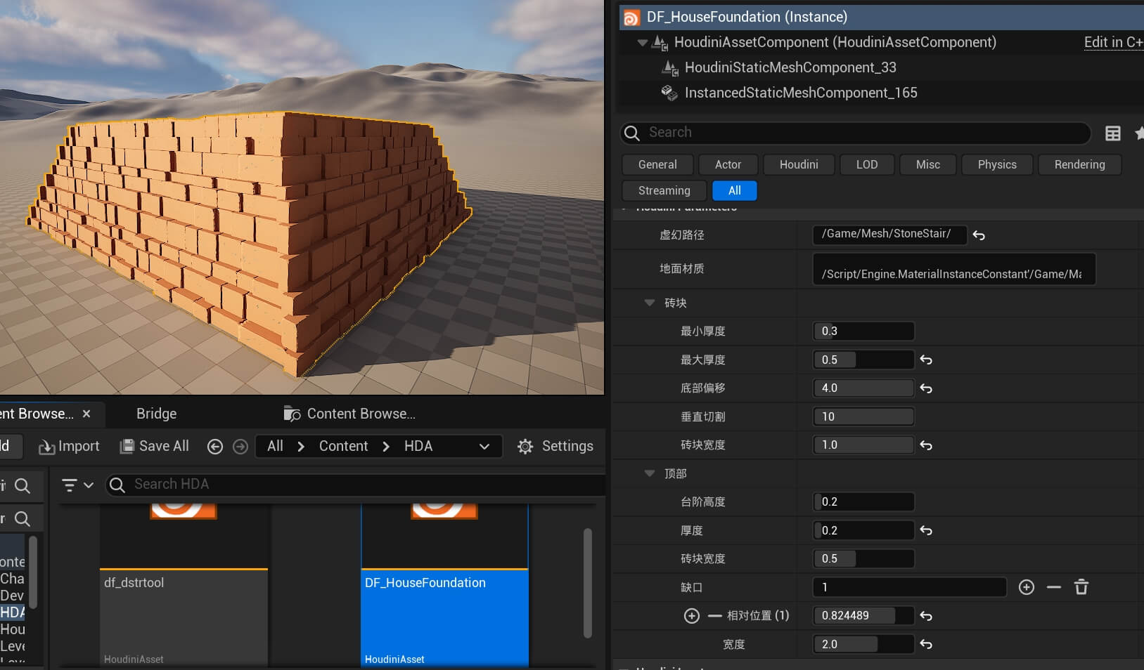1144x670 pixels.
Task: Click the 宽度 value slider 2.0
Action: 863,644
